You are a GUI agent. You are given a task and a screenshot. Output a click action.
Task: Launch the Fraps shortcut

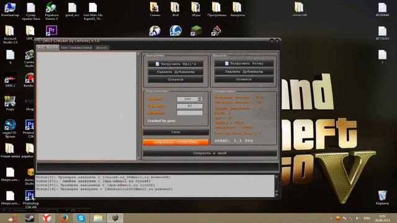pyautogui.click(x=10, y=103)
